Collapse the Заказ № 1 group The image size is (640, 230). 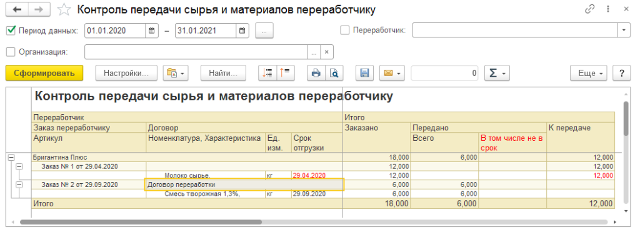pyautogui.click(x=19, y=166)
